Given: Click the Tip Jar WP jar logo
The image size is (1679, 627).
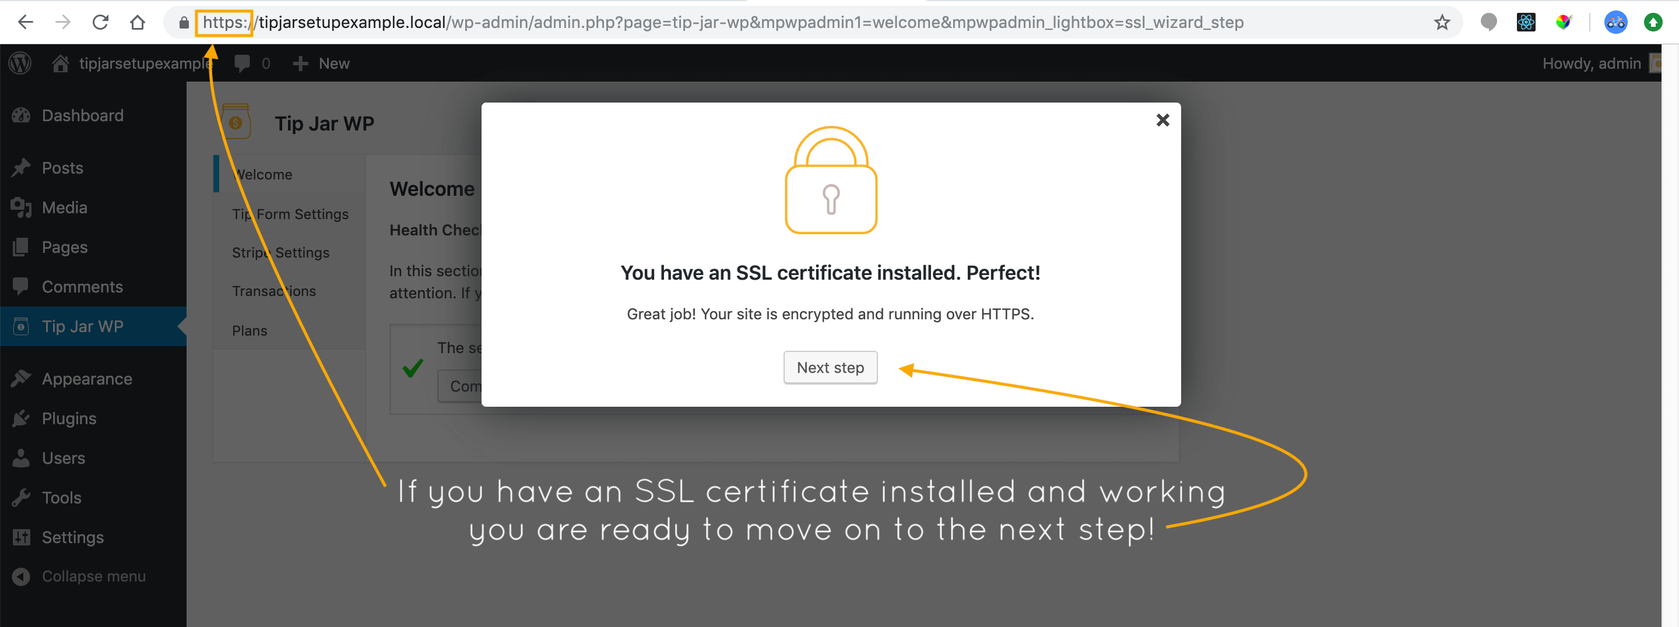Looking at the screenshot, I should (x=236, y=121).
